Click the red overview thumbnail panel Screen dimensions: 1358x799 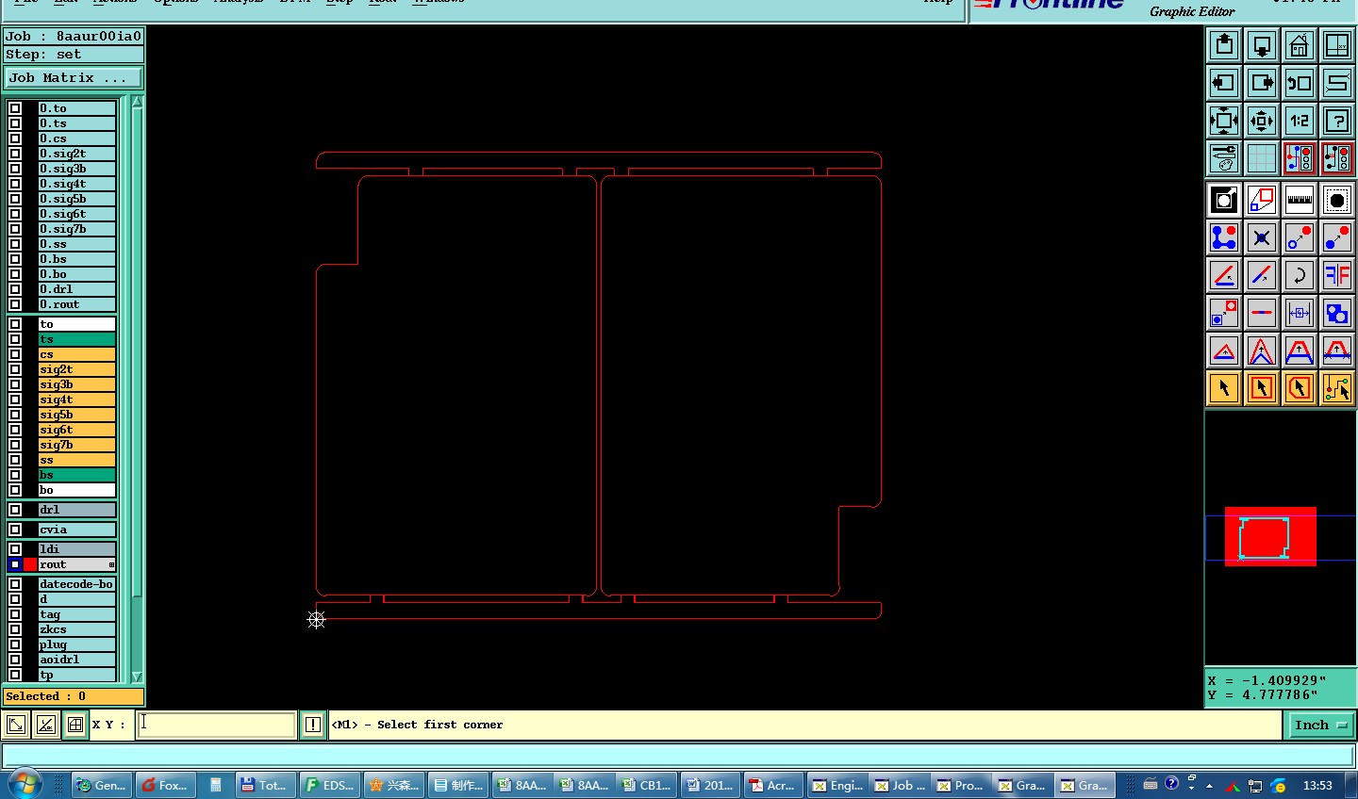[x=1270, y=536]
